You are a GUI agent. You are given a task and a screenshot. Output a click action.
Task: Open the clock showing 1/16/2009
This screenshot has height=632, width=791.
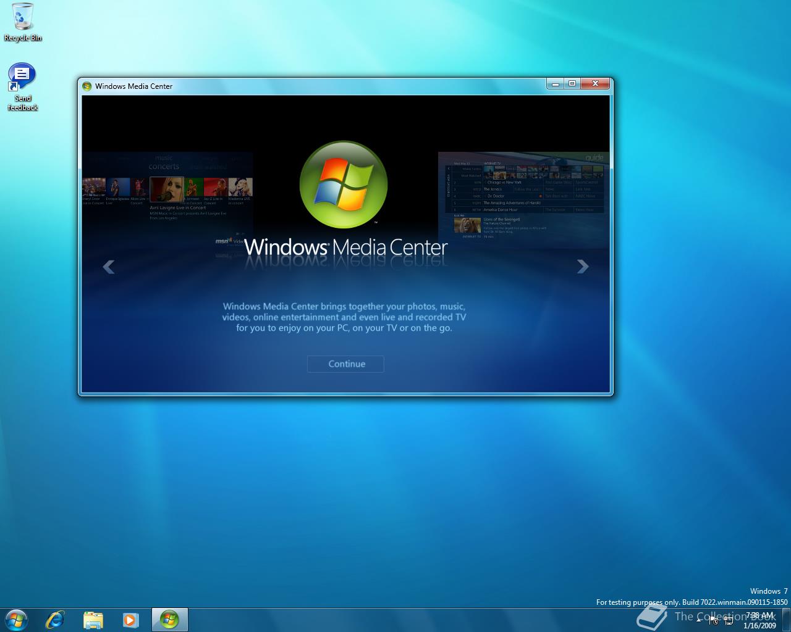click(x=759, y=620)
